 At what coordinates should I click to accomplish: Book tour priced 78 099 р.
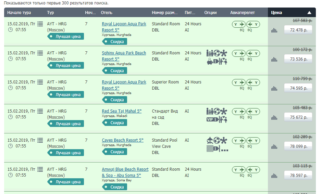tap(298, 146)
